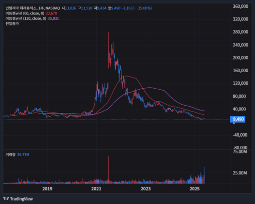This screenshot has width=255, height=204.
Task: Click the 75.00M volume axis label
Action: click(x=240, y=152)
